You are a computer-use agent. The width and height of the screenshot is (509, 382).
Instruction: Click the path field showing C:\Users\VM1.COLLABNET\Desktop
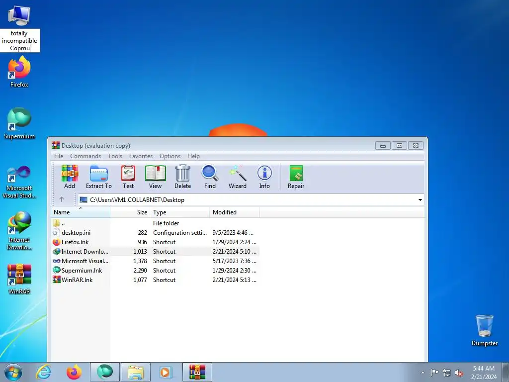[x=248, y=200]
